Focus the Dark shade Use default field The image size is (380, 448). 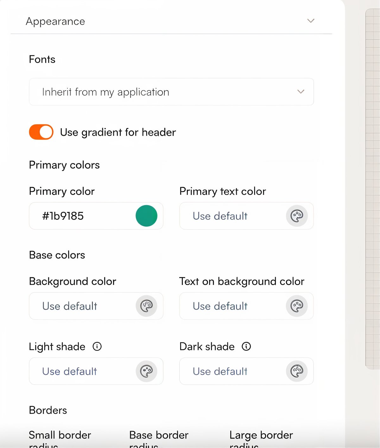click(246, 371)
